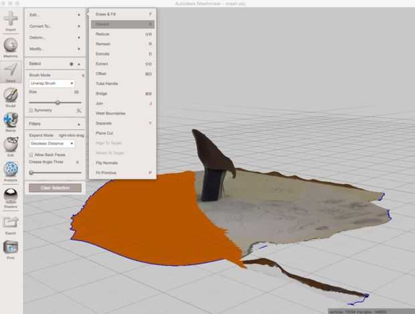The image size is (415, 314).
Task: Choose Tube Handle menu entry
Action: [x=122, y=84]
